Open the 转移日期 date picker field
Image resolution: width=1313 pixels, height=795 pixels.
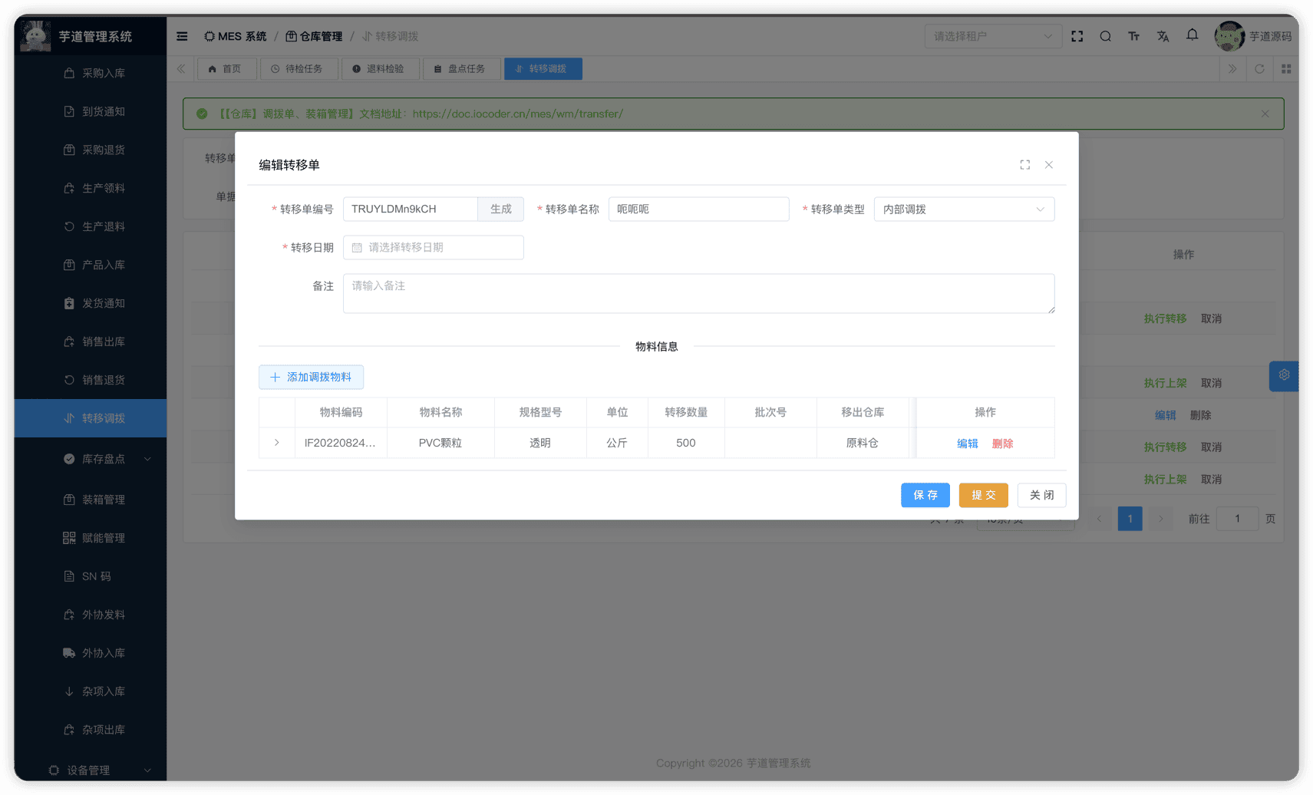[x=434, y=248]
